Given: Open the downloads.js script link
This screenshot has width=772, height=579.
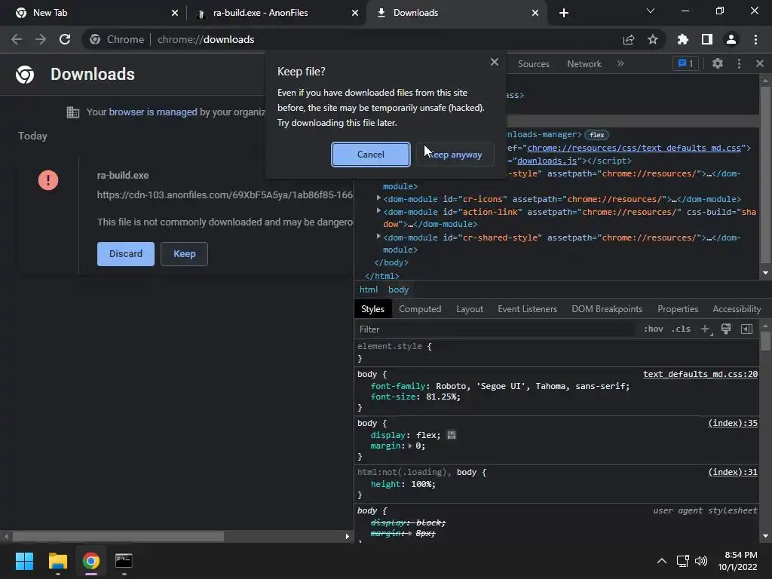Looking at the screenshot, I should click(x=547, y=161).
